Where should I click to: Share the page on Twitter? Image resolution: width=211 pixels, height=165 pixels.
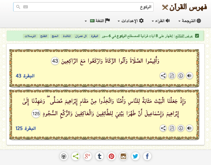tap(135, 156)
